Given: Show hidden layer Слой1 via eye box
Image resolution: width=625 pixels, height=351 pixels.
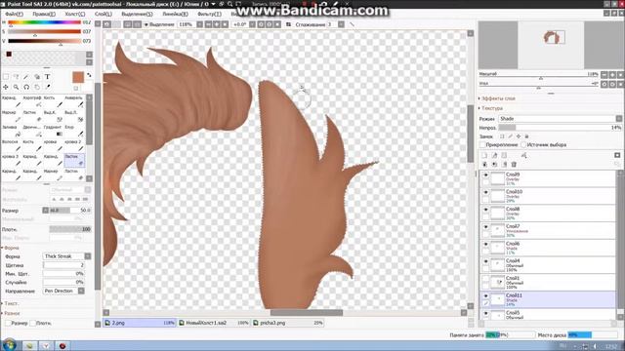Looking at the screenshot, I should (485, 279).
